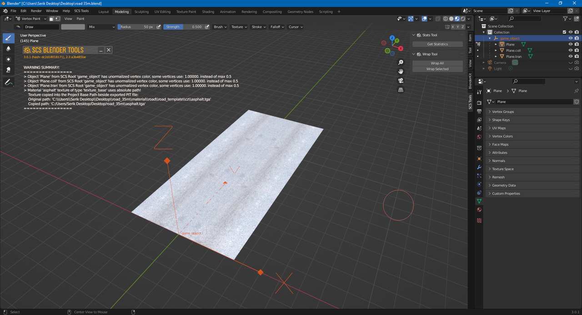Open the BlenderKit sidebar tab

pos(471,80)
